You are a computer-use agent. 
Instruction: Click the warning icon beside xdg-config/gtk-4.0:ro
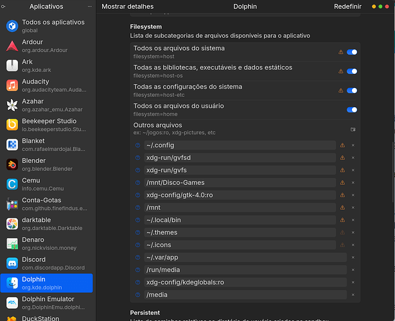pyautogui.click(x=342, y=195)
